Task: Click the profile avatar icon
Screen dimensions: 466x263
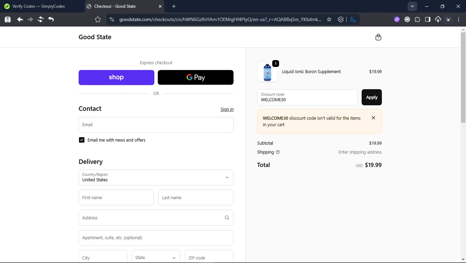Action: pos(448,19)
